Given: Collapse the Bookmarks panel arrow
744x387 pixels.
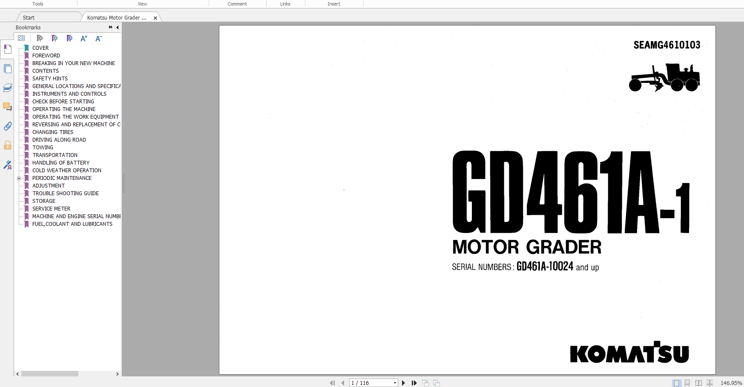Looking at the screenshot, I should [x=117, y=27].
